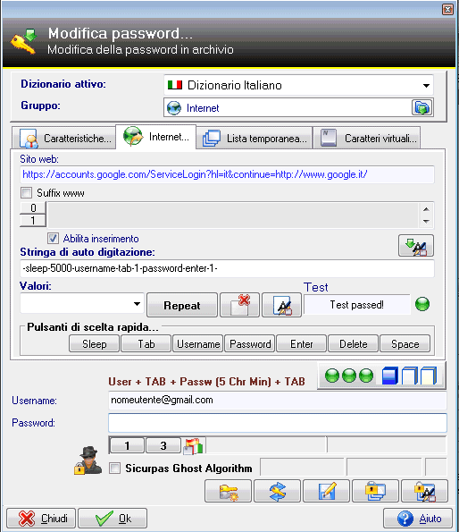Enable the Suffix www checkbox
The width and height of the screenshot is (459, 532).
(x=27, y=193)
